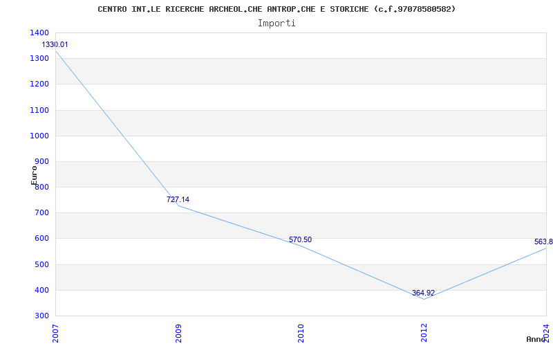This screenshot has height=346, width=553.
Task: Click the 1300 y-axis tick label
Action: coord(39,59)
